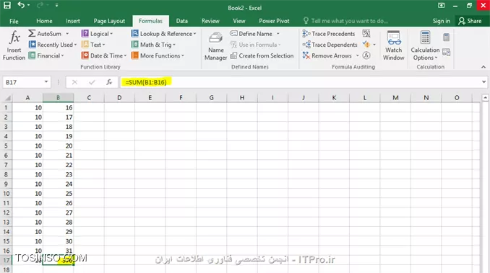This screenshot has width=490, height=273.
Task: Click the Insert Function fx button
Action: 14,45
